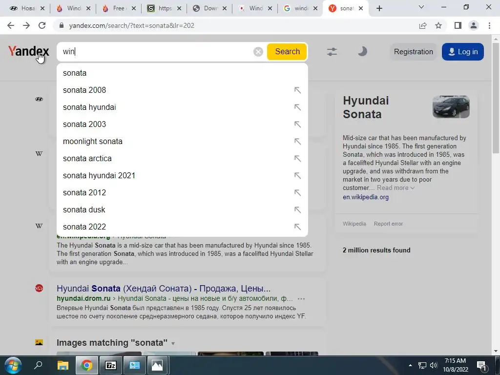Open the browser side panel icon

[x=458, y=25]
